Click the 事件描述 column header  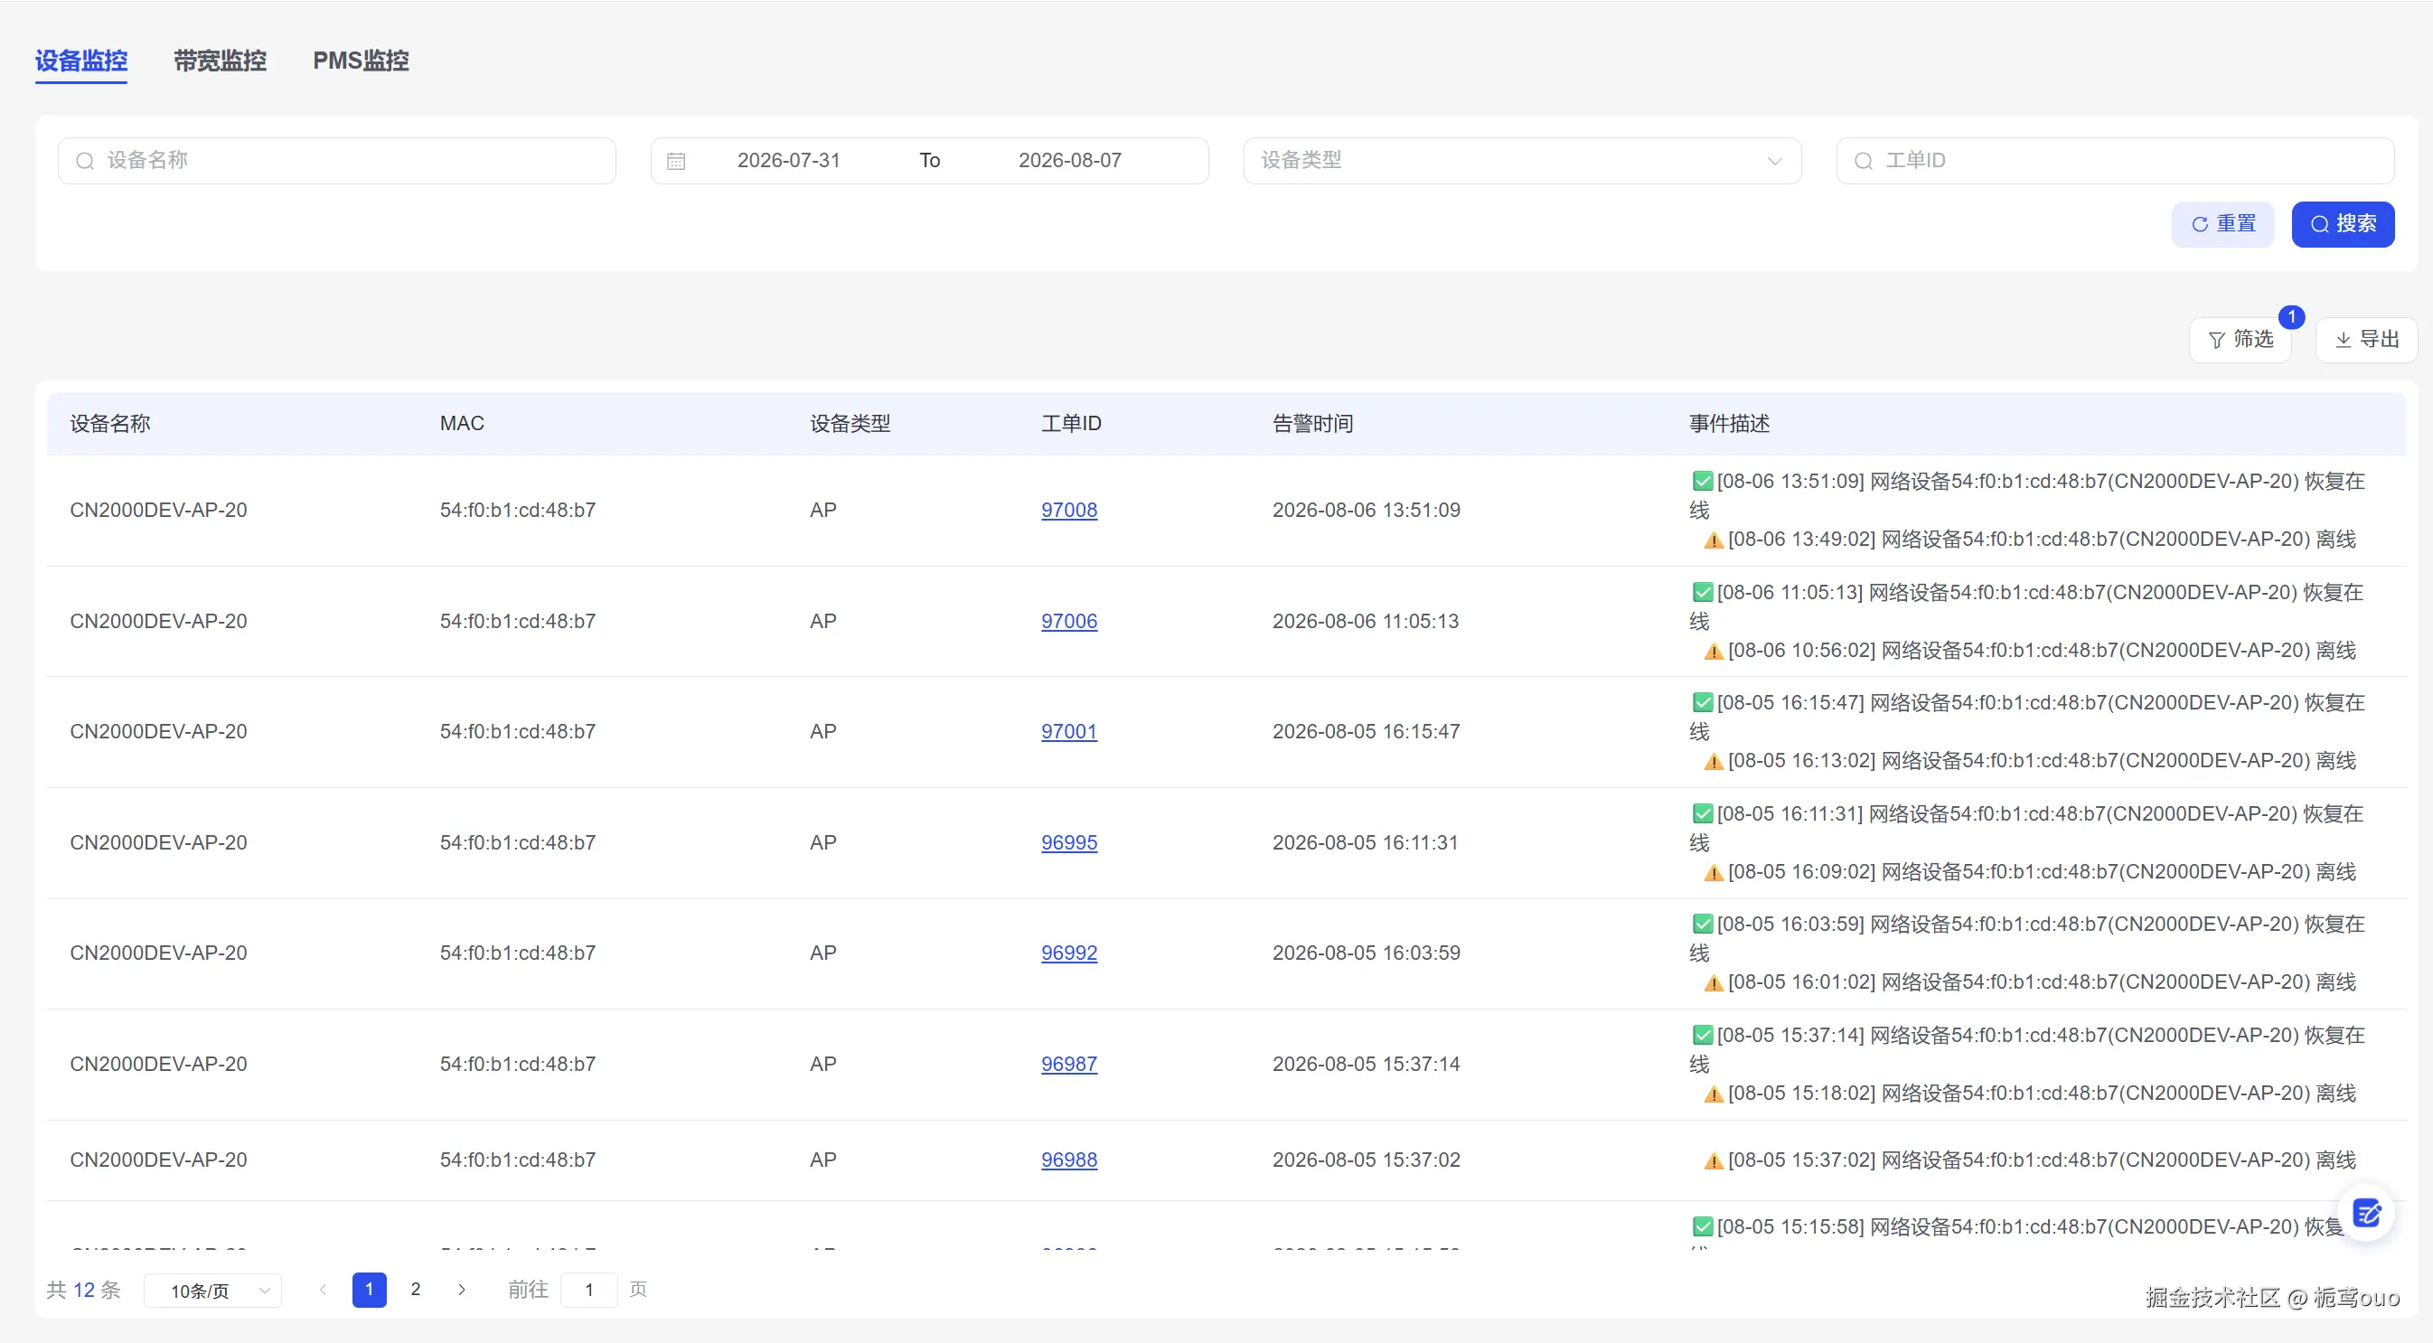1729,424
